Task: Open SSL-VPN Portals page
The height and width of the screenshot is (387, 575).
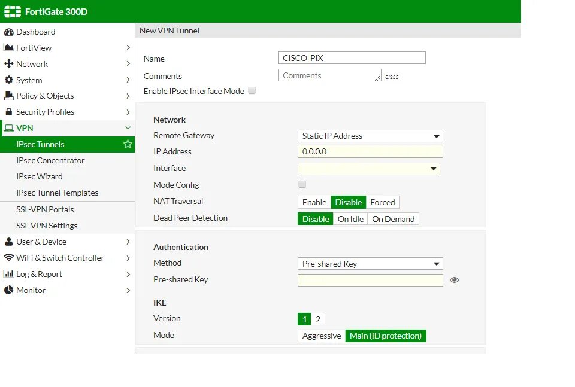Action: 68,209
